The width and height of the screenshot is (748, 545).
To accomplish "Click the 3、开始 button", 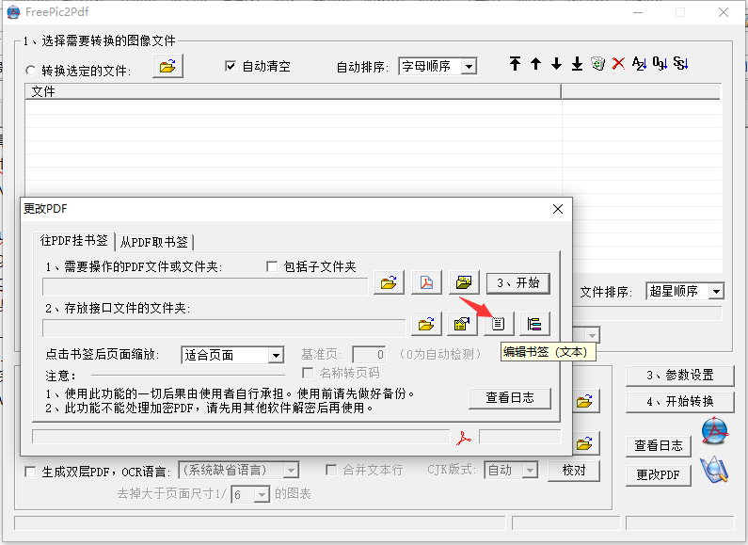I will point(518,283).
